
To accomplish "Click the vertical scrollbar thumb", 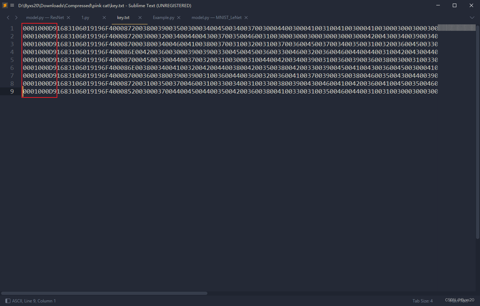I will (477, 132).
